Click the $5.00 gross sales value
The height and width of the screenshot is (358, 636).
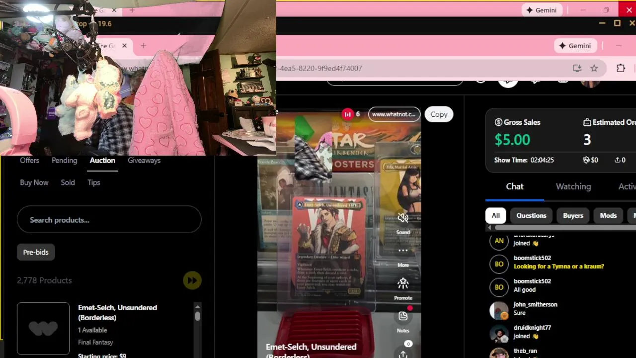coord(512,140)
